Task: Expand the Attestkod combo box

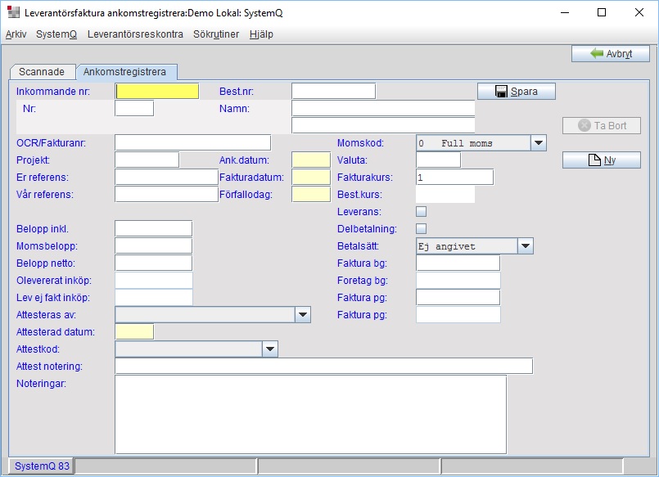Action: coord(270,349)
